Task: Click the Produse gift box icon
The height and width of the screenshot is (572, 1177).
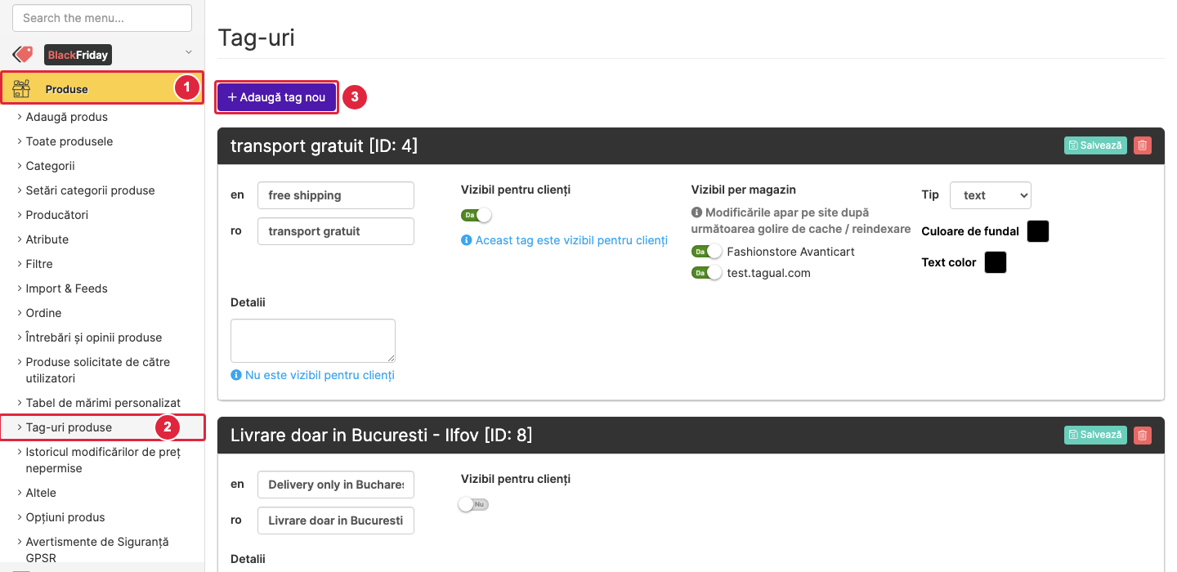Action: (x=21, y=89)
